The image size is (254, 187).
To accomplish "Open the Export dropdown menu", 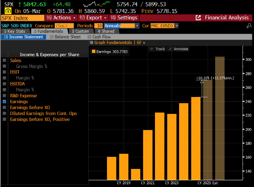I will (x=93, y=18).
